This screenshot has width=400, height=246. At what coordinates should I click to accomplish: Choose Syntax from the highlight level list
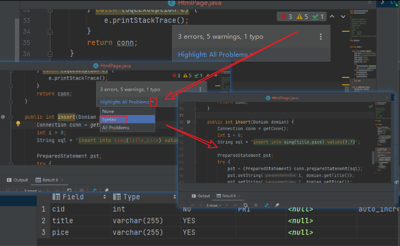[127, 119]
